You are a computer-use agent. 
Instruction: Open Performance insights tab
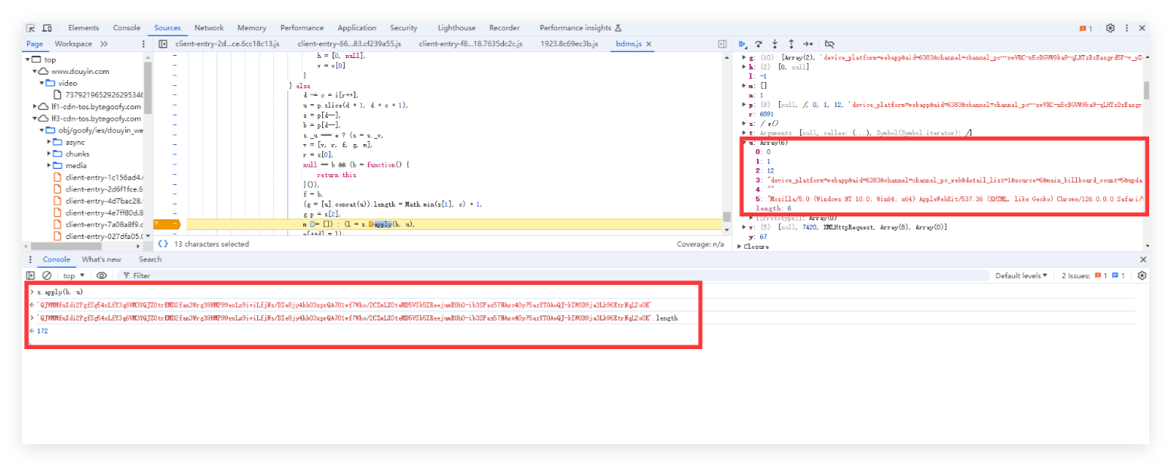pos(580,28)
